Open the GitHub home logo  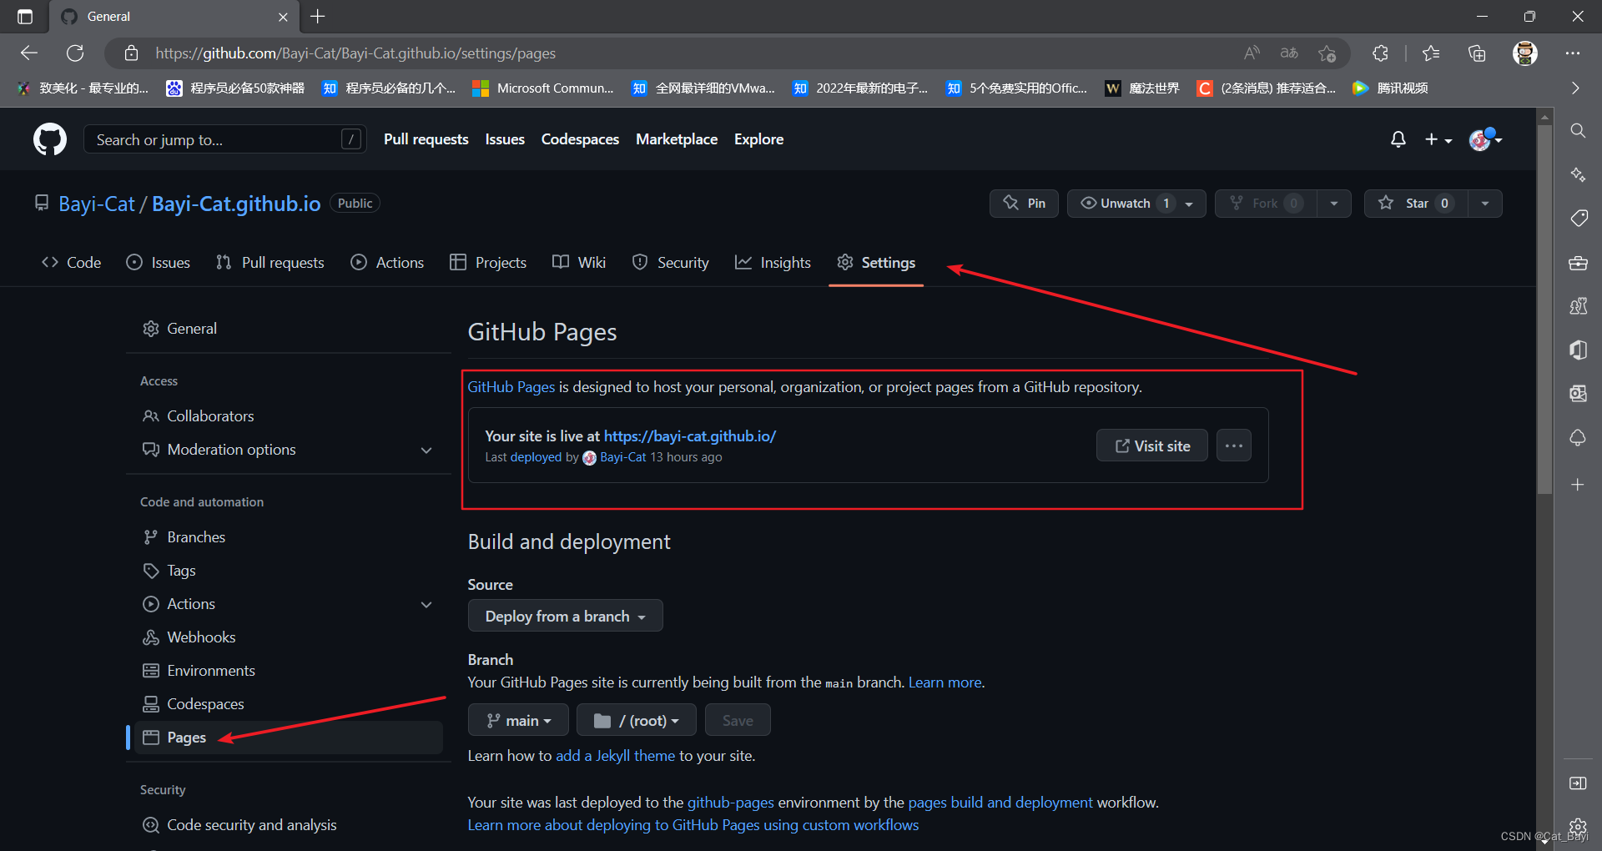pyautogui.click(x=50, y=139)
